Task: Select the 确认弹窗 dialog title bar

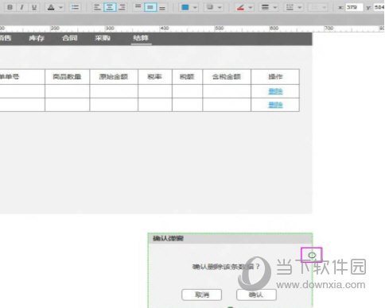Action: coord(230,238)
